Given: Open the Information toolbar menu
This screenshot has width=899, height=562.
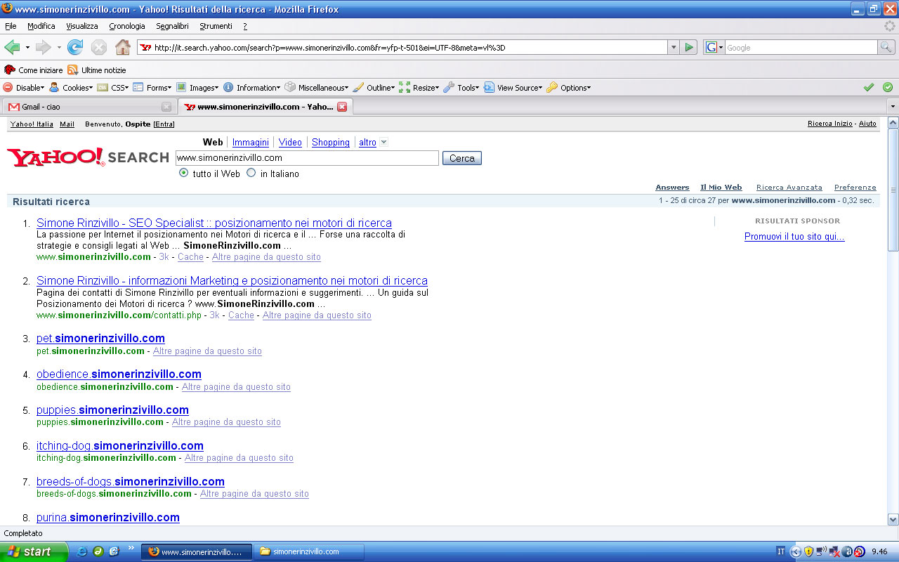Looking at the screenshot, I should point(251,88).
